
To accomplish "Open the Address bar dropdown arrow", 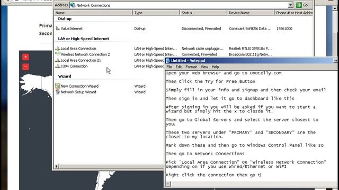I will click(x=290, y=5).
